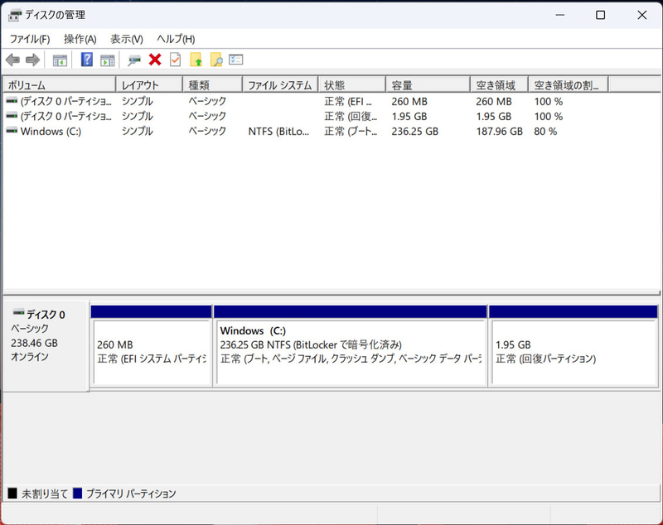Close the ディスクの管理 window
663x525 pixels.
pos(641,15)
